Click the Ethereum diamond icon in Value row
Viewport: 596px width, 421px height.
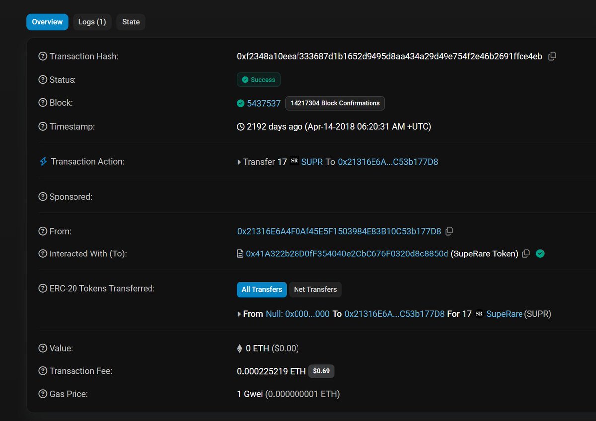click(240, 348)
